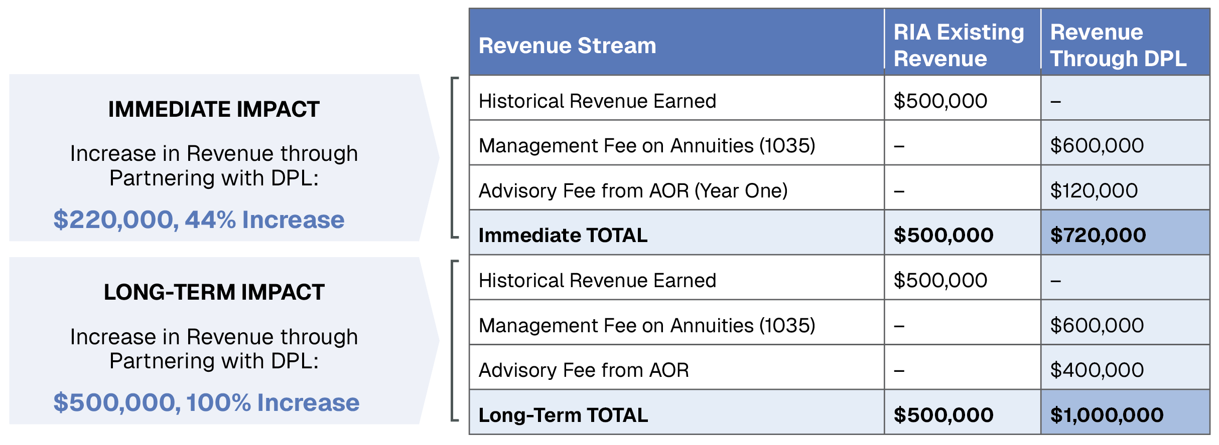The image size is (1219, 445).
Task: Select the 'Immediate TOTAL' row label
Action: 563,235
